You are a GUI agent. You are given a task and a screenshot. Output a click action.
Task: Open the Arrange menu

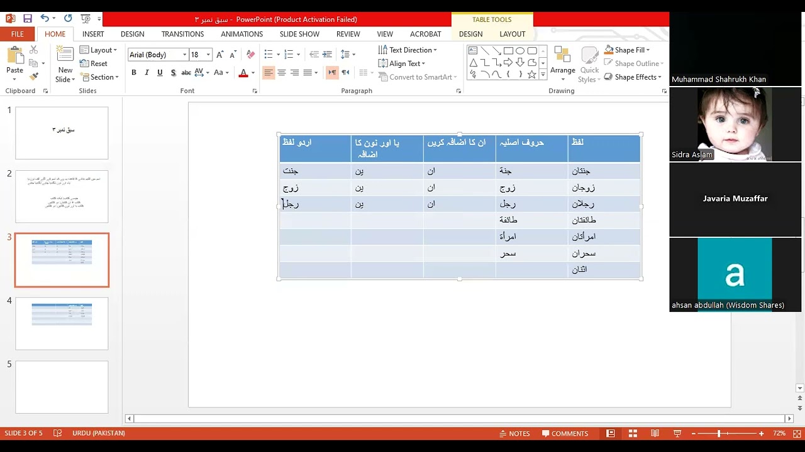pos(563,63)
